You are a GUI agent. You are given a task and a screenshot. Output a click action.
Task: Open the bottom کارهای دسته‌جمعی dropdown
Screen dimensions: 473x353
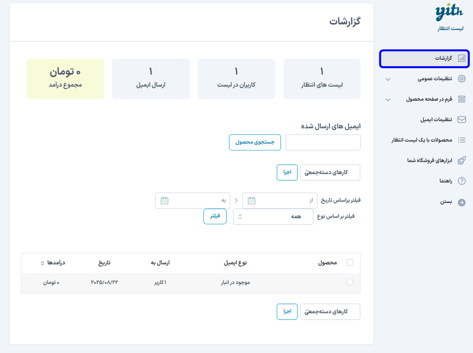coord(330,312)
